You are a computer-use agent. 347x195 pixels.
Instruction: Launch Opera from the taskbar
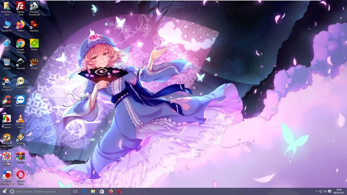pyautogui.click(x=120, y=191)
